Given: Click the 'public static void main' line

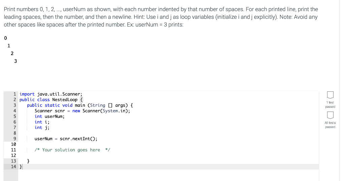Looking at the screenshot, I should tap(80, 105).
